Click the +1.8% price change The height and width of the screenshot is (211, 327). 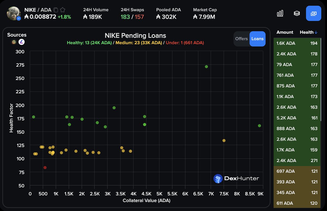pyautogui.click(x=64, y=17)
